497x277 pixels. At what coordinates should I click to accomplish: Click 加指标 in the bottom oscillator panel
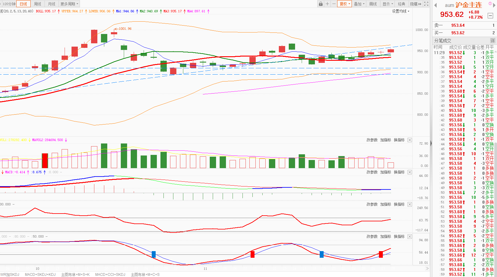click(x=386, y=236)
